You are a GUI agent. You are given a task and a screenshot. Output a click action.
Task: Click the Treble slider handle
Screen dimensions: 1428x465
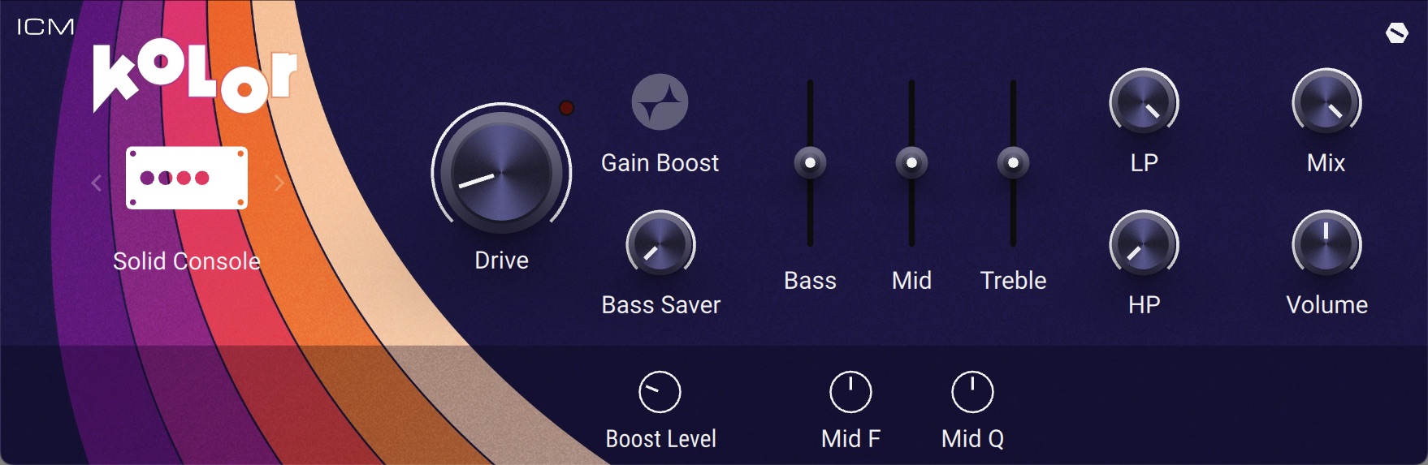pyautogui.click(x=1013, y=163)
